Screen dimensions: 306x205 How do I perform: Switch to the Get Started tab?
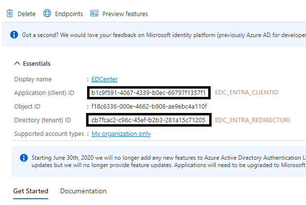click(x=31, y=191)
